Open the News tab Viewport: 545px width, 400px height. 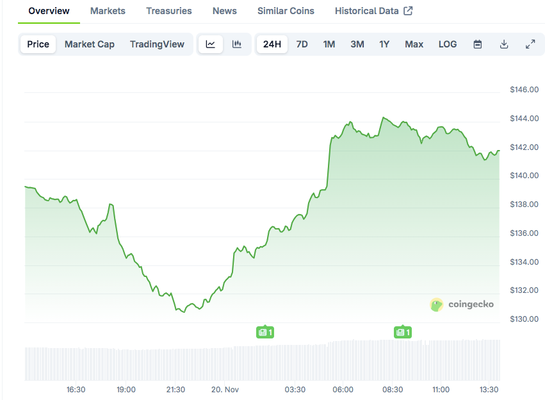click(x=225, y=11)
